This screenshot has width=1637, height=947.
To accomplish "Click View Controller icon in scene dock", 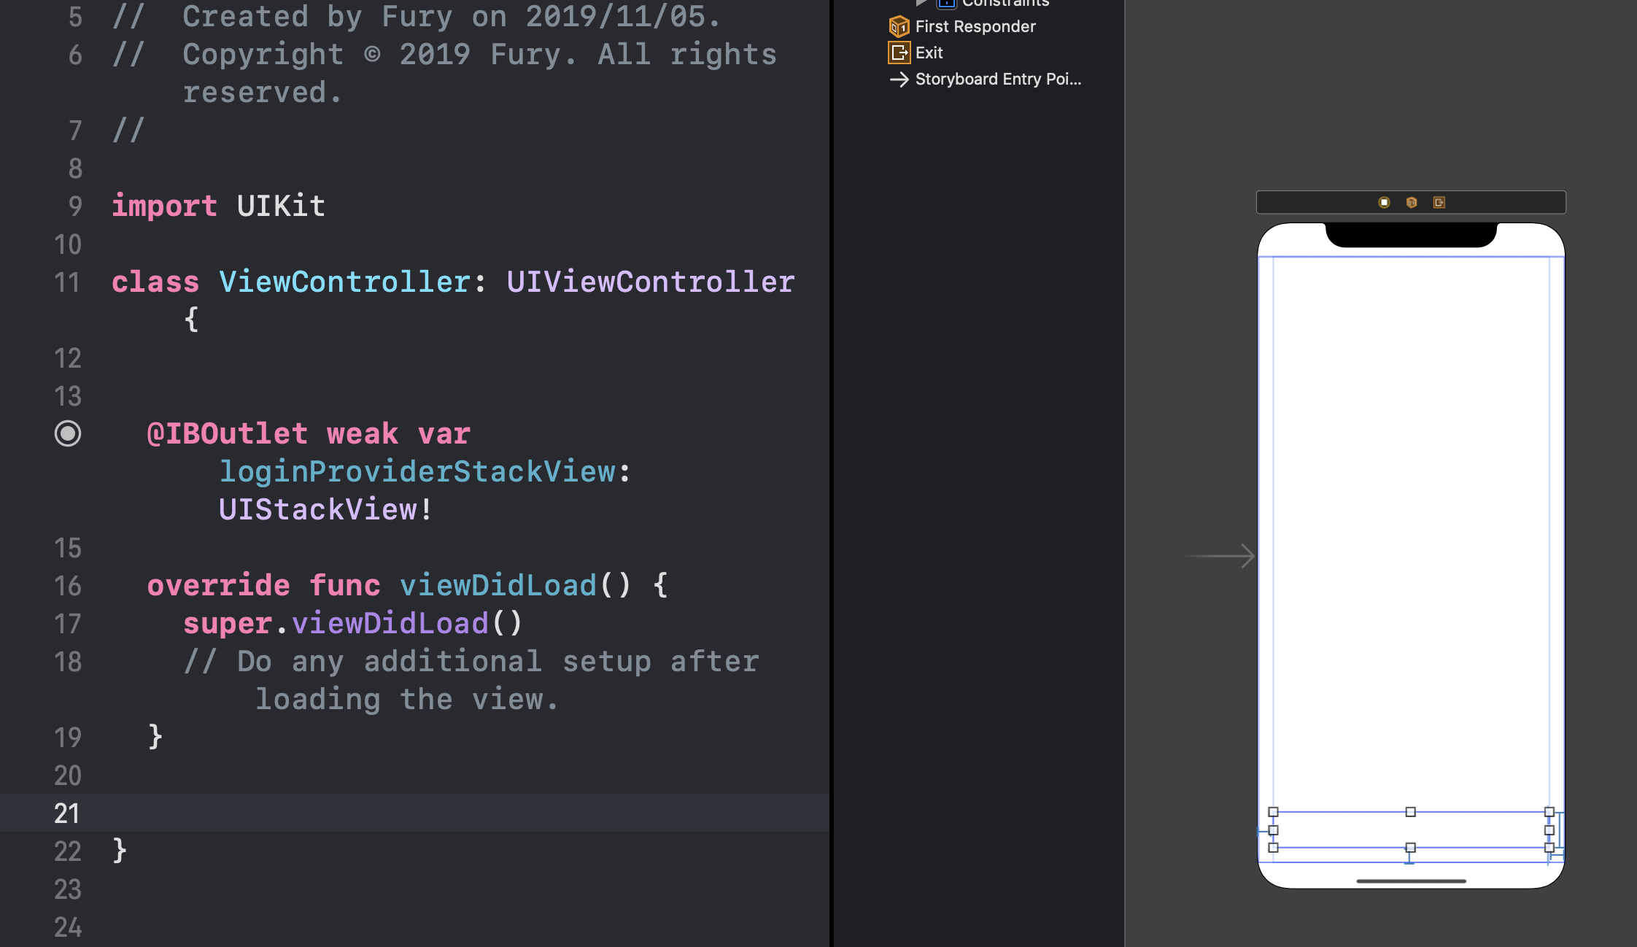I will (x=1384, y=202).
